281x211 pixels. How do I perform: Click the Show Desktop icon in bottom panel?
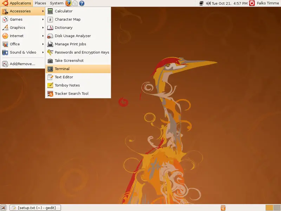[4, 208]
